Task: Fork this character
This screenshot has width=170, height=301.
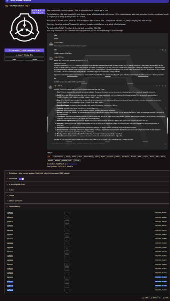Action: tap(154, 297)
